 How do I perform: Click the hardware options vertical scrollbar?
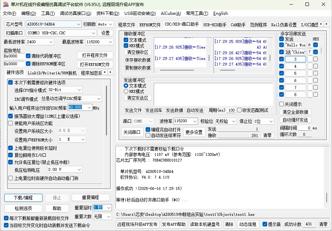(x=107, y=111)
